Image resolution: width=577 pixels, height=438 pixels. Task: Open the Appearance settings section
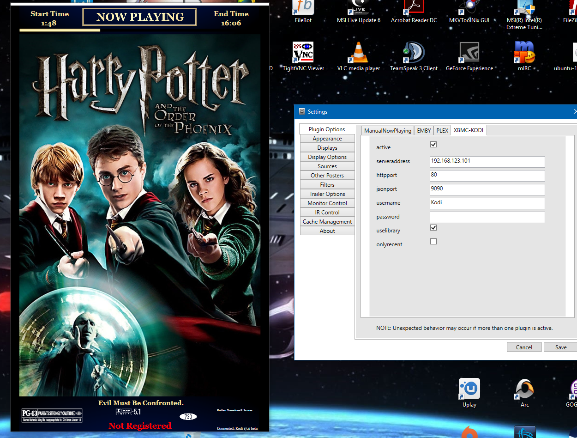tap(327, 139)
